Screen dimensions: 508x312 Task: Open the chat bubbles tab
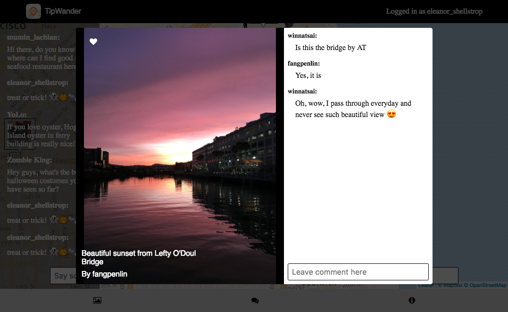pos(255,300)
